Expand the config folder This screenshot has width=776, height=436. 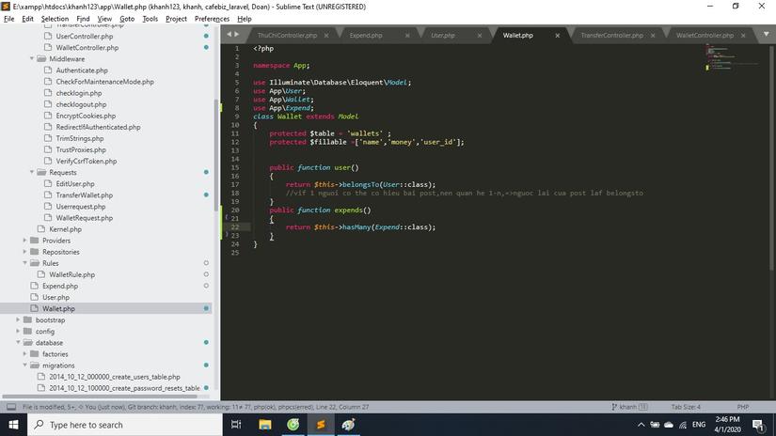(18, 331)
